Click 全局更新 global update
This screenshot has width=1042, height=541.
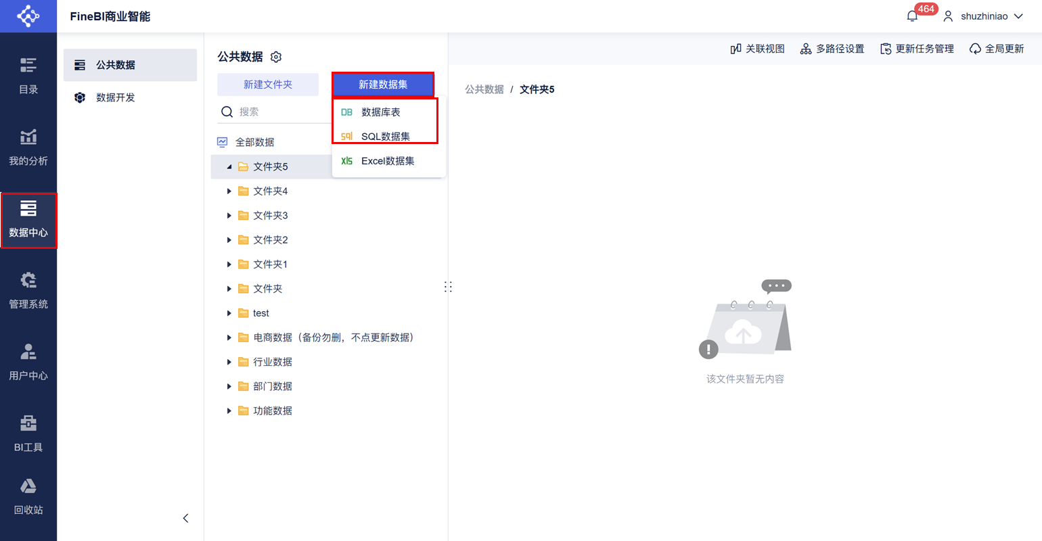tap(997, 49)
